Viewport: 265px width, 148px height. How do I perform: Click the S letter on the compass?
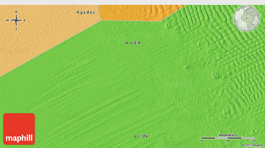point(16,29)
